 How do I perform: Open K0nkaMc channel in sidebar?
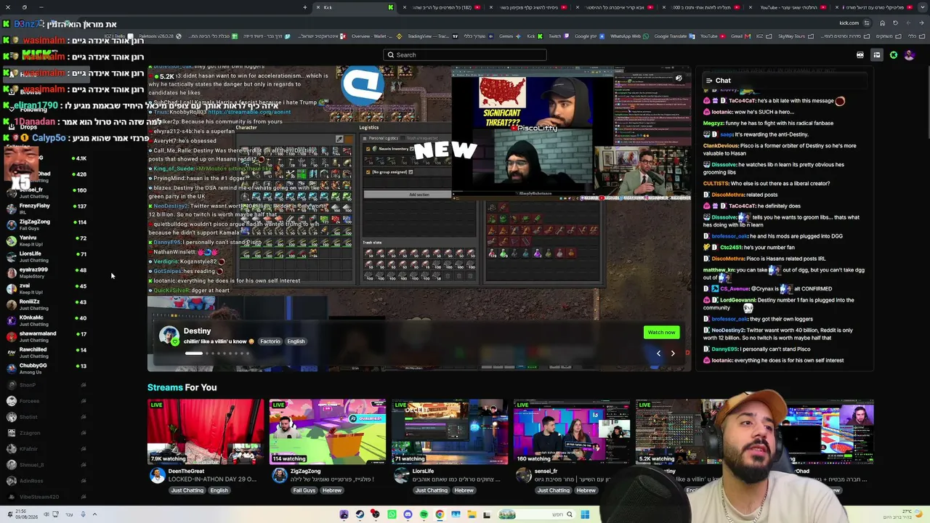(x=45, y=320)
